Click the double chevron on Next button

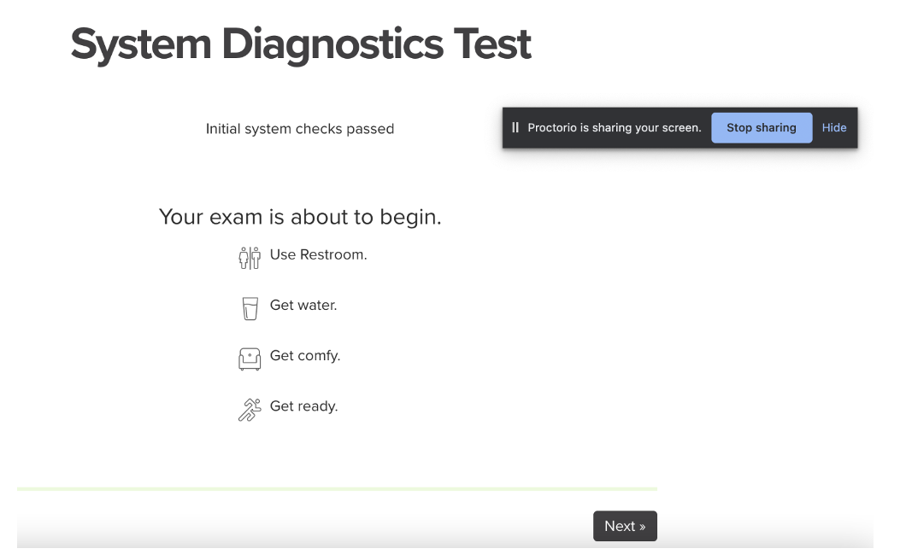click(x=642, y=527)
